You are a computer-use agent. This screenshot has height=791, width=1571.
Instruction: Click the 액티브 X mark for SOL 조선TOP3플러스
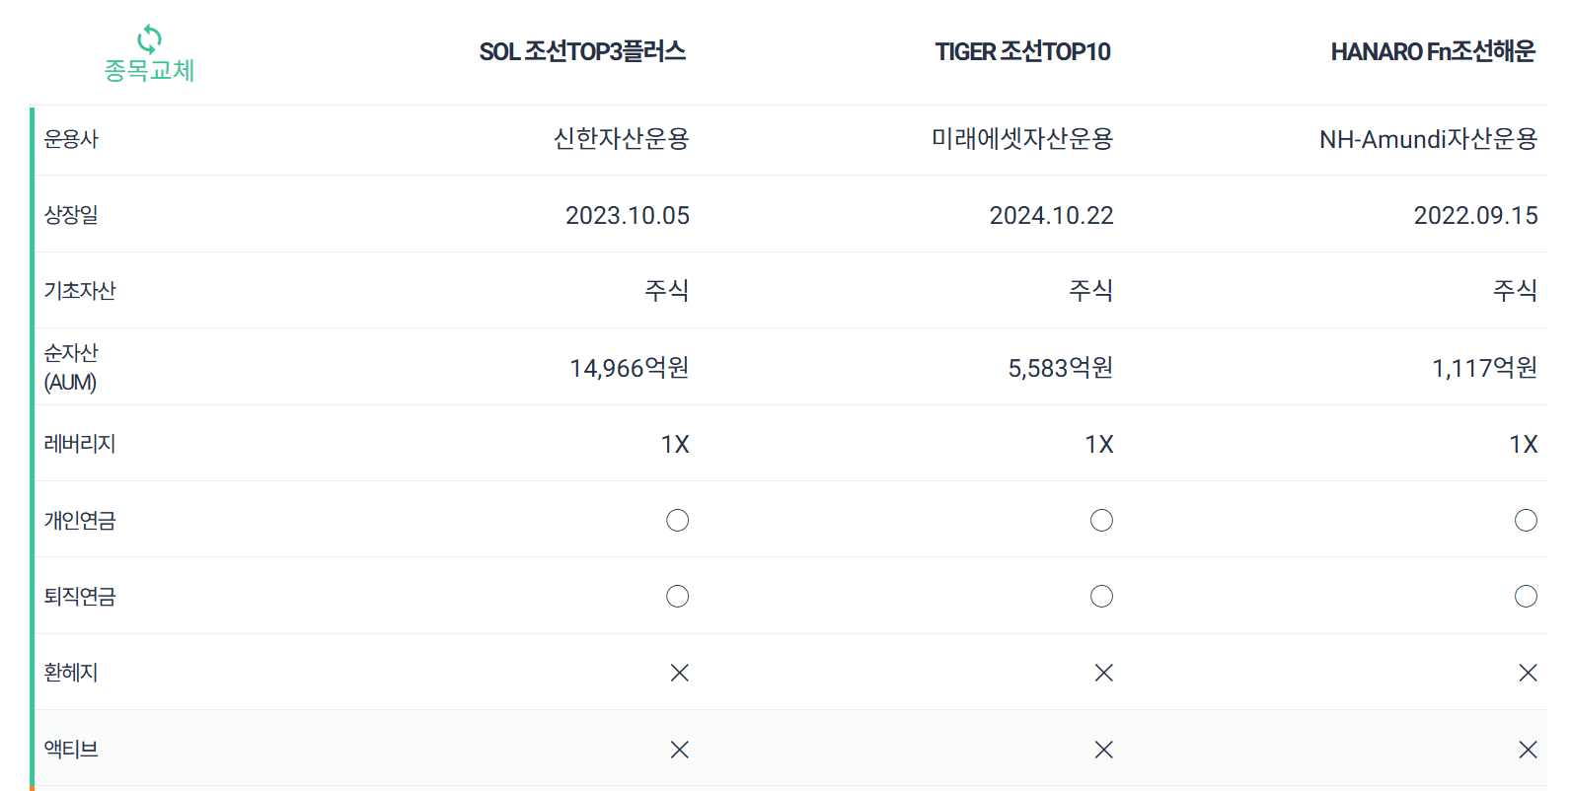click(679, 750)
